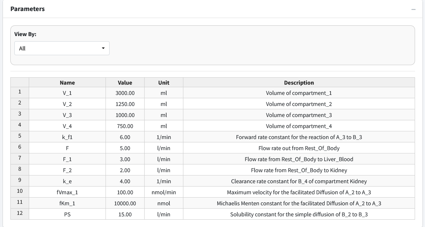
Task: Click the Solubility constant description
Action: point(299,214)
